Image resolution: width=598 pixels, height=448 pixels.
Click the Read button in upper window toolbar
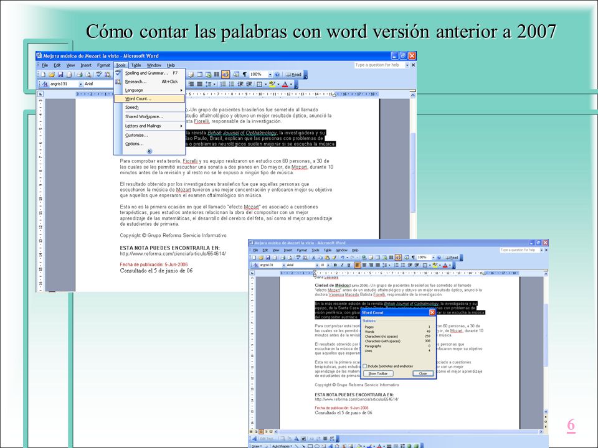(293, 75)
